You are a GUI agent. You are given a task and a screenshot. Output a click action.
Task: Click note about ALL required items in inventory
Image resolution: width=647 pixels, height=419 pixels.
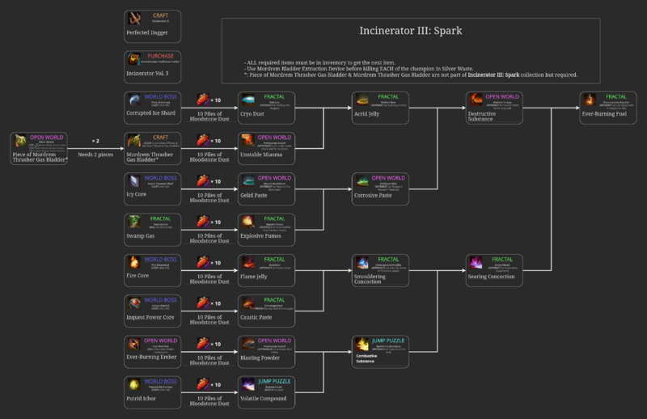[x=319, y=63]
